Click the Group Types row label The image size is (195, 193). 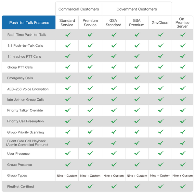tap(17, 175)
